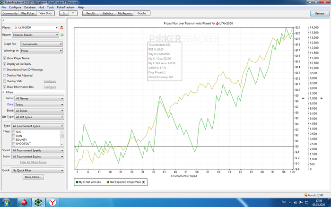Open Winnings in Prizes dropdown
Screen dimensions: 331x207
42,51
